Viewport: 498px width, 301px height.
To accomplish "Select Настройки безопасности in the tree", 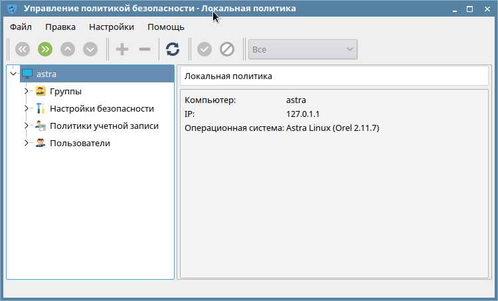I will click(102, 108).
